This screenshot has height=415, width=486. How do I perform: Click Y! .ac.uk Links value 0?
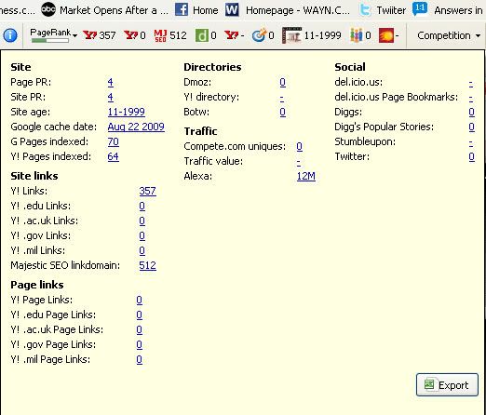142,221
